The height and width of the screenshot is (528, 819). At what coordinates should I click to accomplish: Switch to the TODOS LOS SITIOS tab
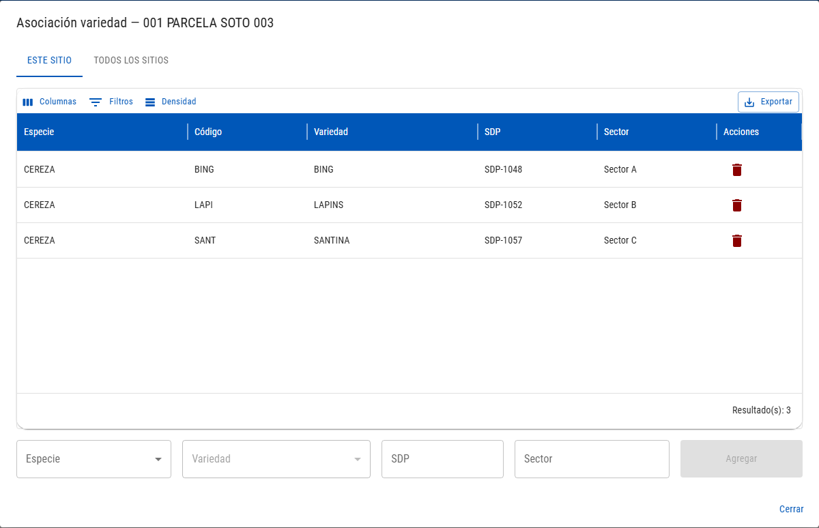coord(131,60)
